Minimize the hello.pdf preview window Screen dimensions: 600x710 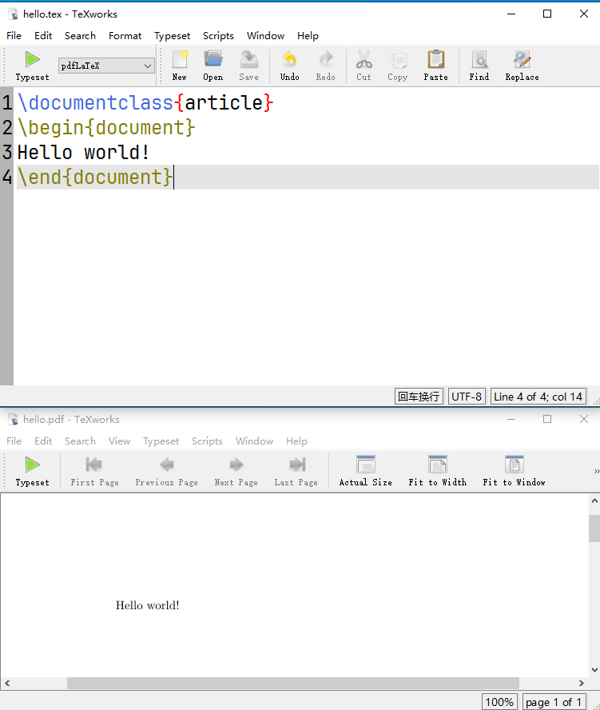coord(511,419)
